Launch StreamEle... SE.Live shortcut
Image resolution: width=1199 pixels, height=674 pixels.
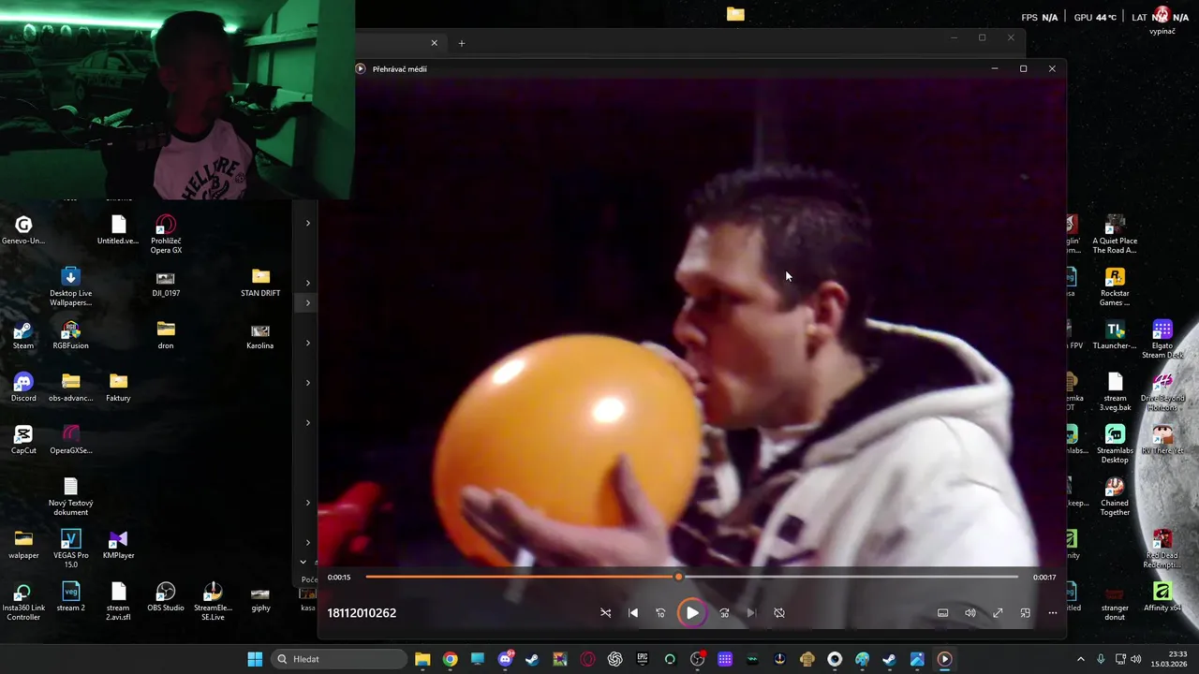tap(213, 601)
